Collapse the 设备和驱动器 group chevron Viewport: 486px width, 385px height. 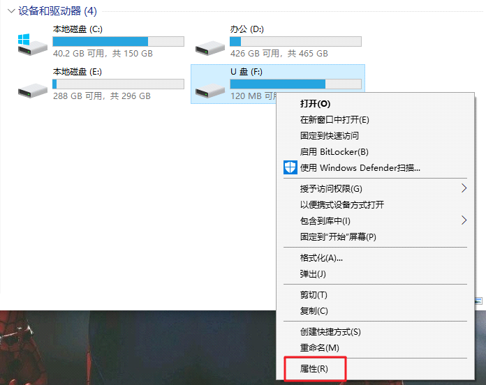pos(11,11)
